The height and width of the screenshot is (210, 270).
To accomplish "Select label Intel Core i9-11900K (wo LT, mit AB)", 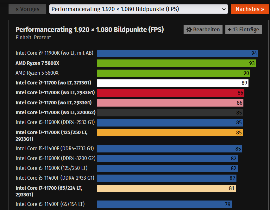I will pyautogui.click(x=54, y=53).
